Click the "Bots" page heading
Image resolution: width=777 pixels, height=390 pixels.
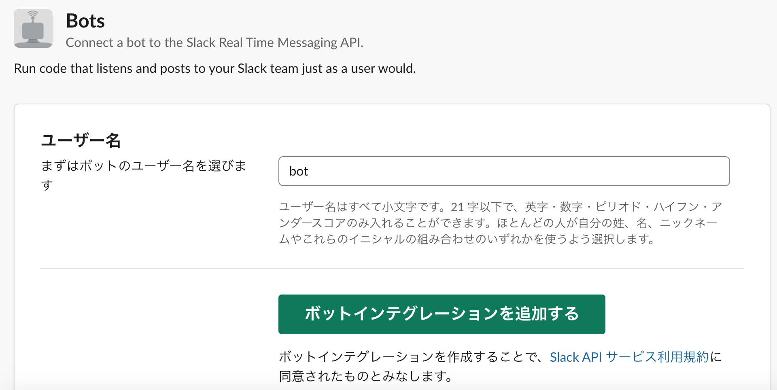pos(85,21)
